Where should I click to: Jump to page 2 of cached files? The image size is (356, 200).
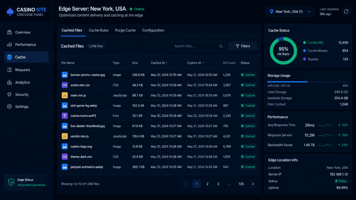tap(207, 184)
